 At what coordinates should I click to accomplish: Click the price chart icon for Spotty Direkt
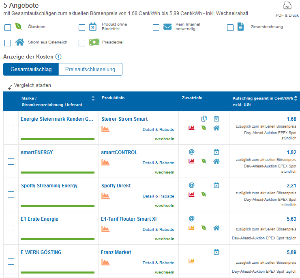(x=105, y=196)
